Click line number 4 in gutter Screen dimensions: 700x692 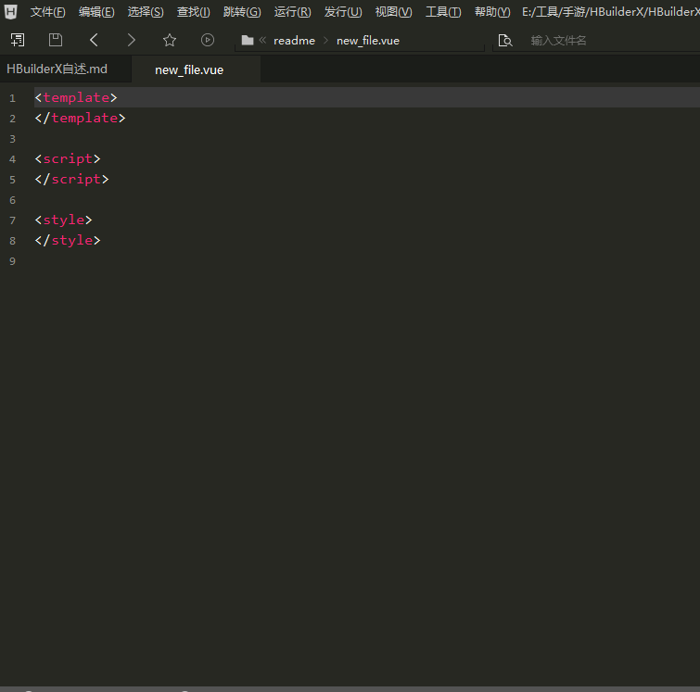[12, 159]
